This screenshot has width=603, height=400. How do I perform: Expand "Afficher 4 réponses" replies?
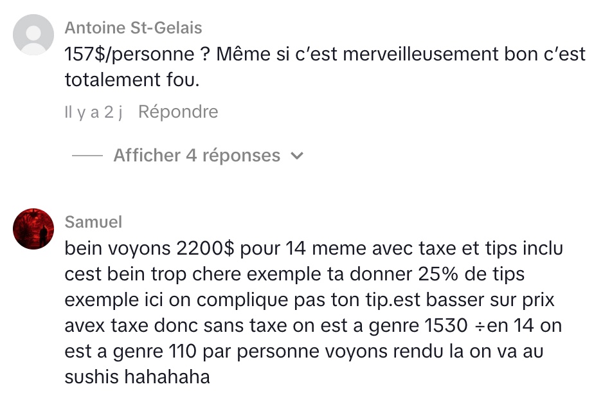(x=197, y=156)
